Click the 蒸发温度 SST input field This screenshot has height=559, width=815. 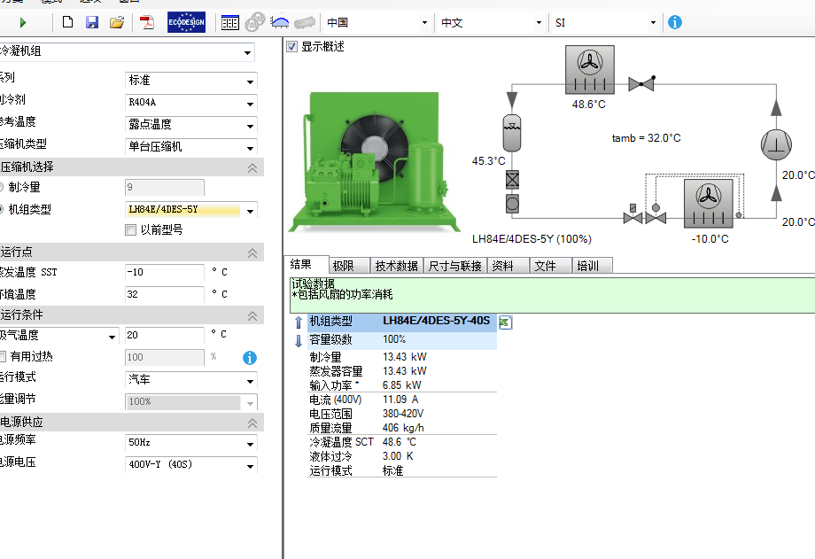tap(165, 273)
